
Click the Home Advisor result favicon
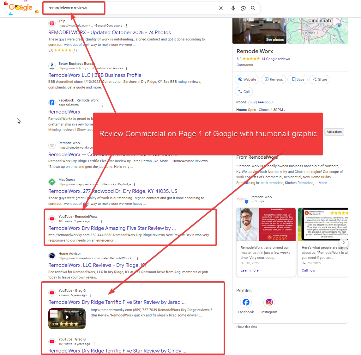click(x=52, y=256)
